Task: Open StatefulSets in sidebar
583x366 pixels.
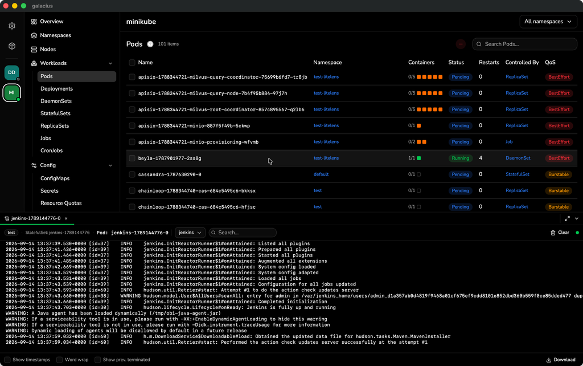Action: 55,113
